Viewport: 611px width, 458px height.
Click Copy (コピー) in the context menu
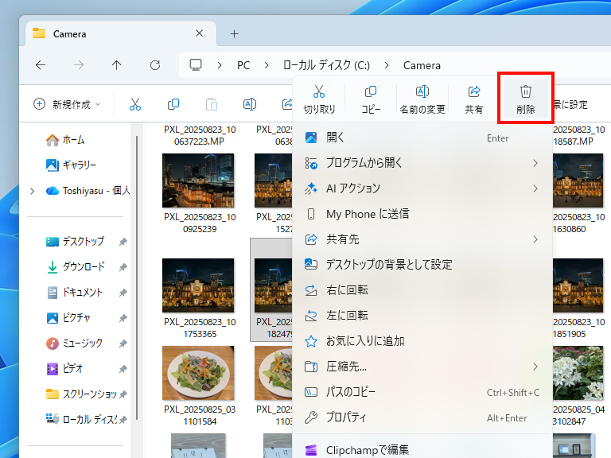point(371,99)
